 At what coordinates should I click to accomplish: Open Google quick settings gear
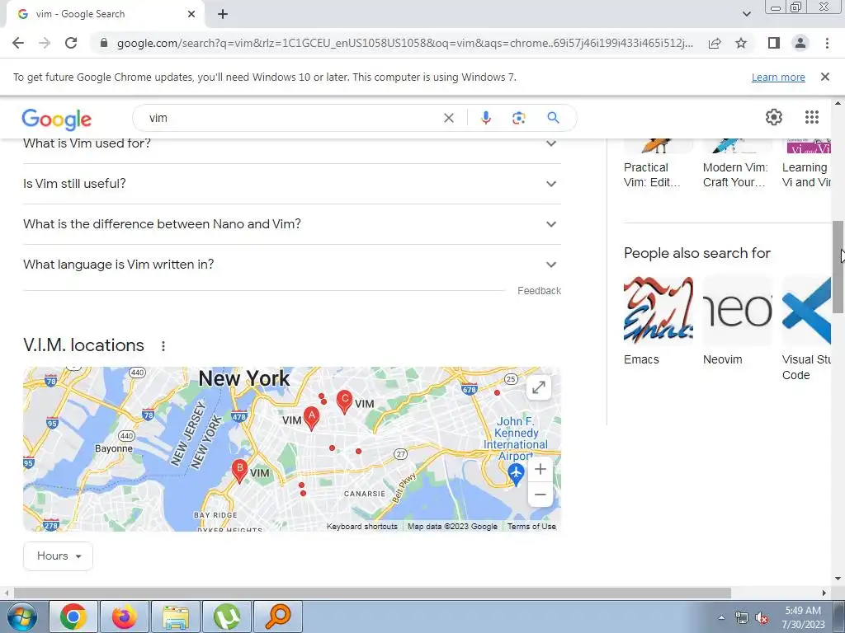(774, 117)
